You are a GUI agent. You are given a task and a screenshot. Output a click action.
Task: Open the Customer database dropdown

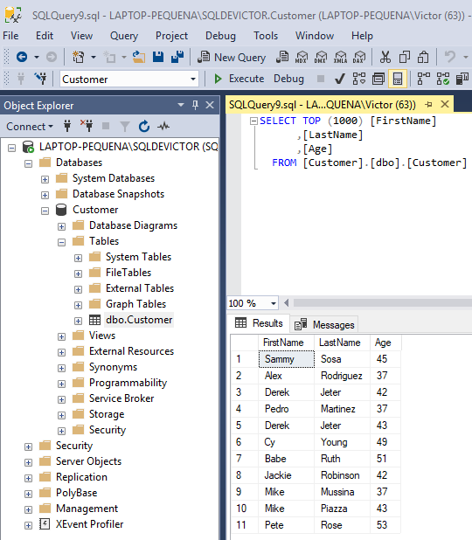point(193,80)
